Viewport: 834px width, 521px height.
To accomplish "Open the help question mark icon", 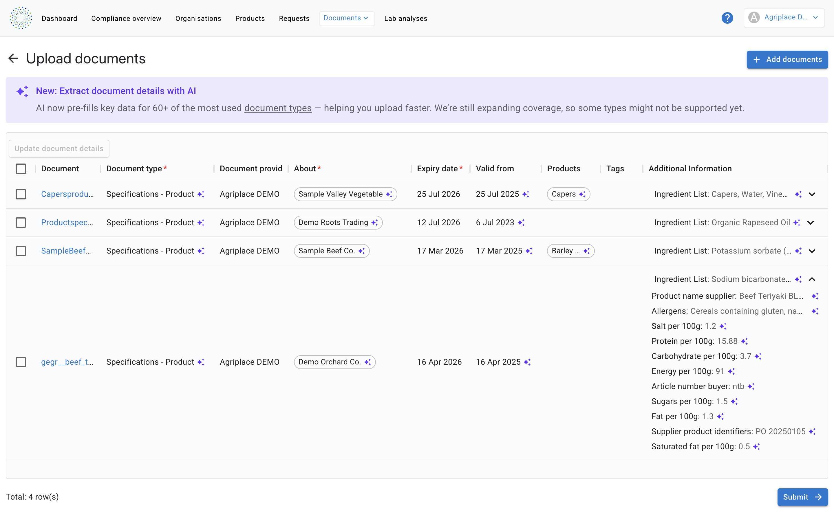I will tap(727, 18).
